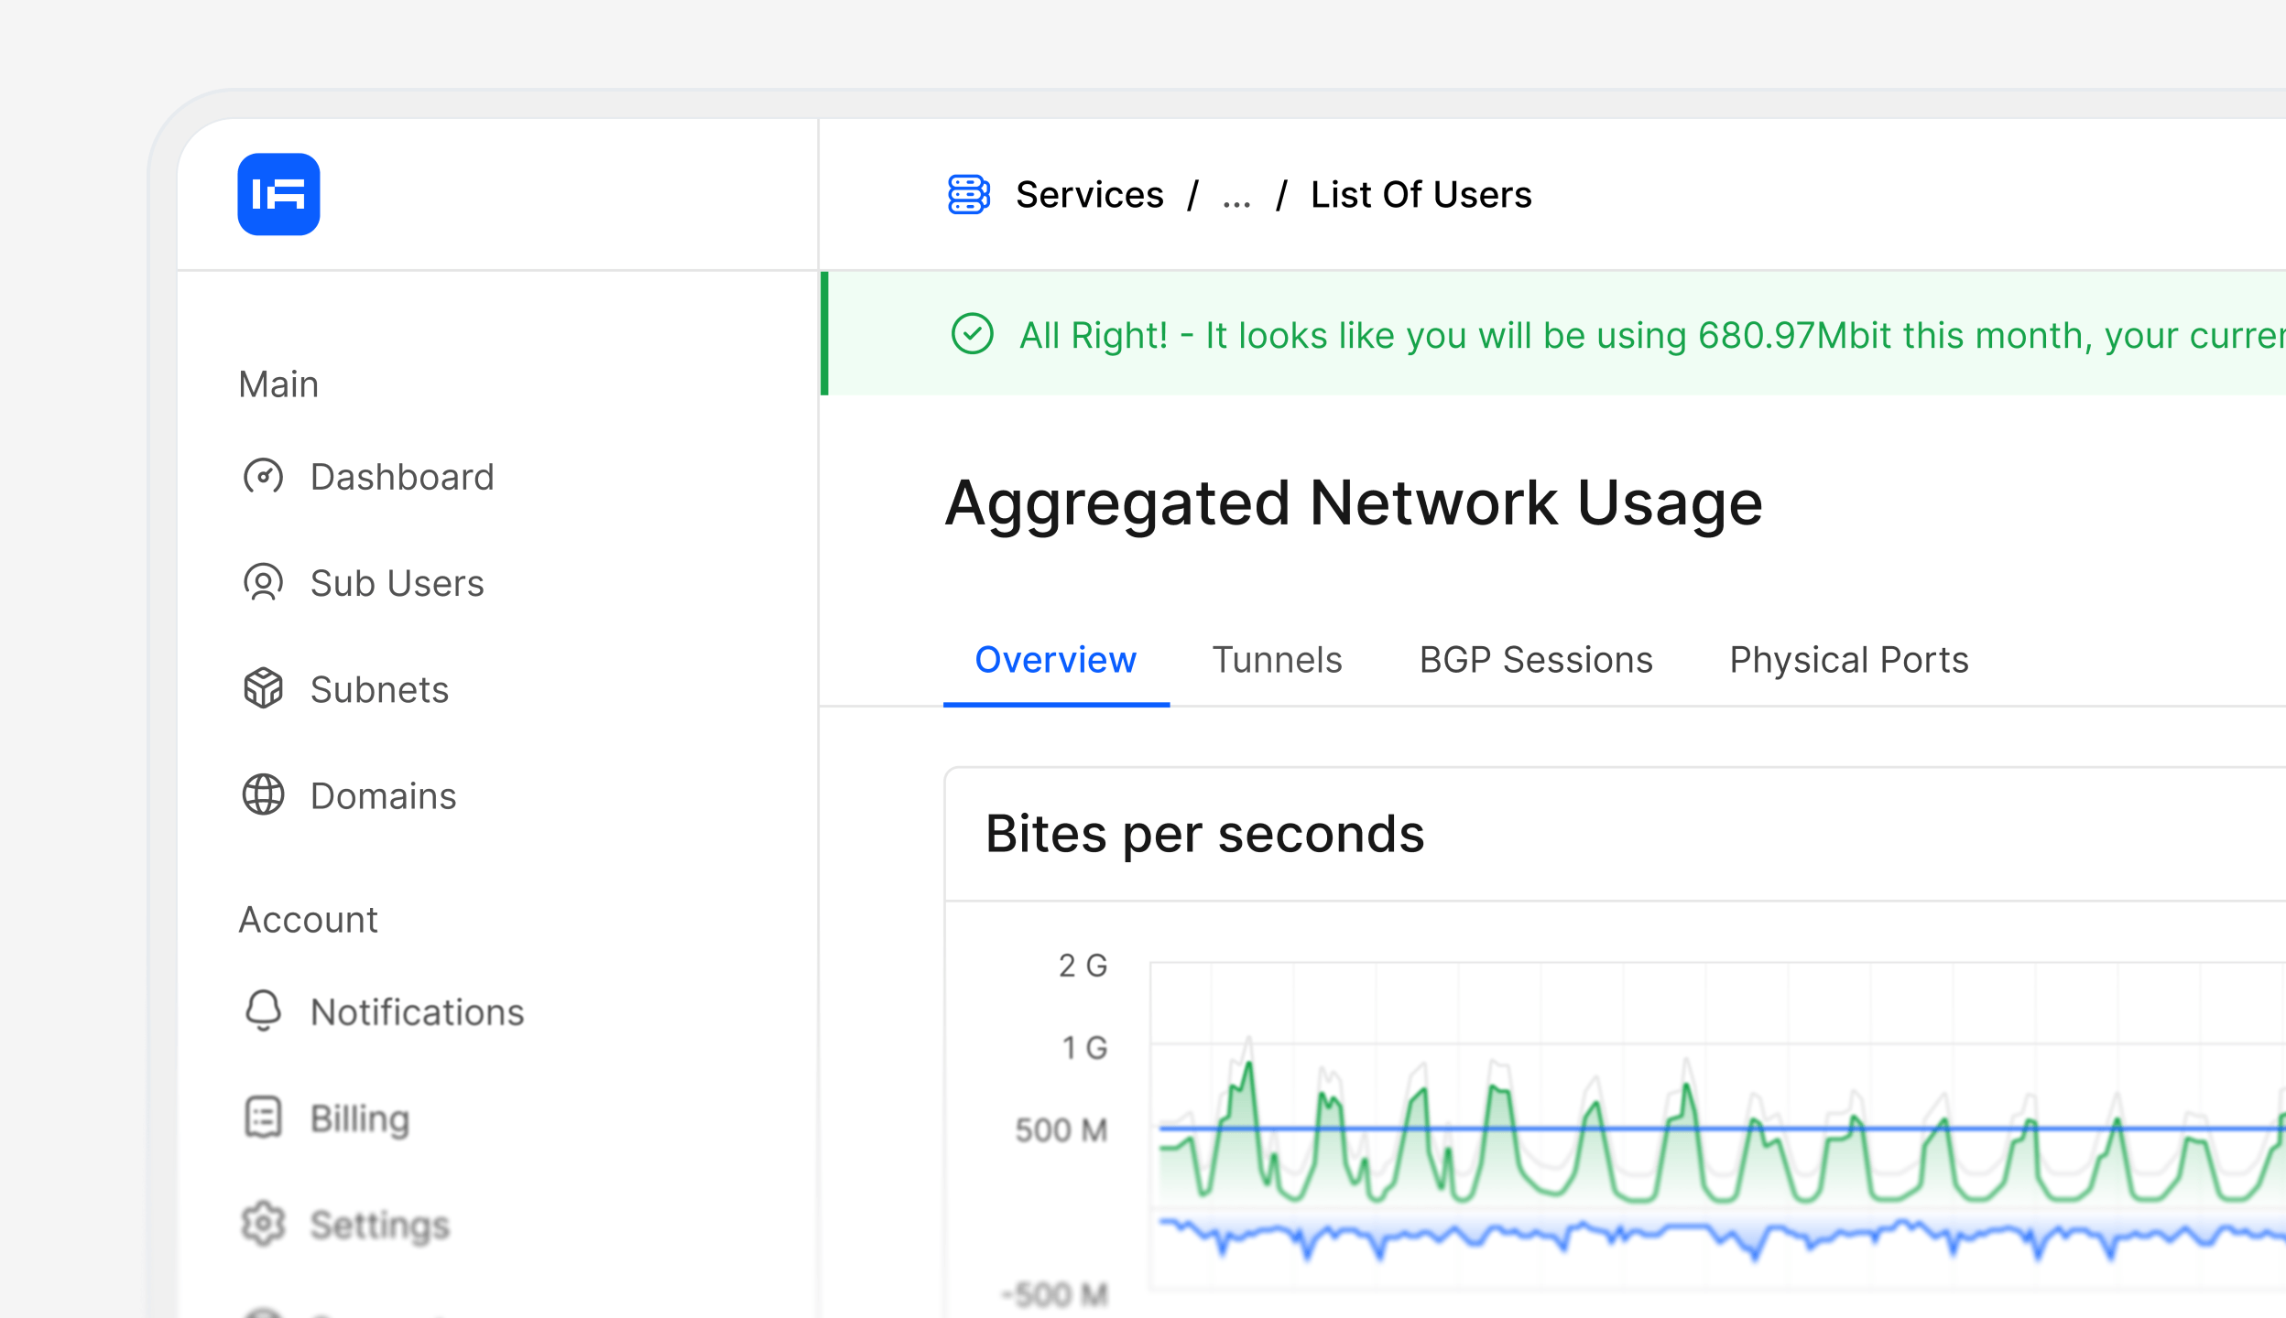Viewport: 2286px width, 1318px height.
Task: Click the List Of Users breadcrumb
Action: click(1421, 195)
